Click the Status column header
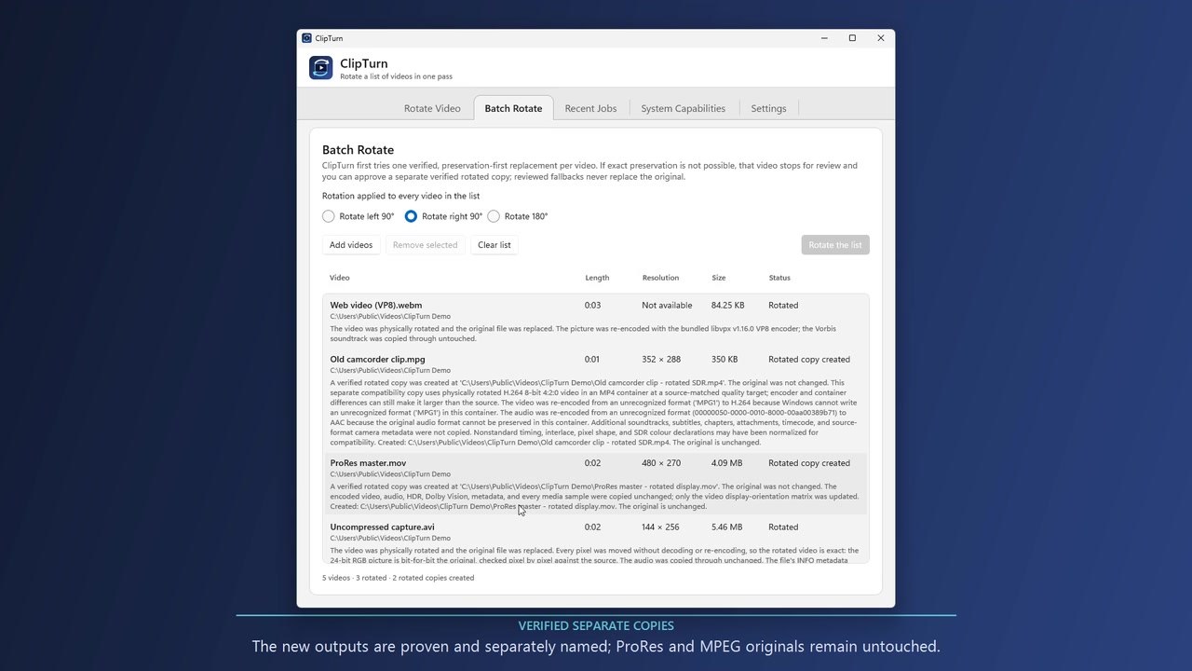The width and height of the screenshot is (1192, 671). [x=779, y=278]
